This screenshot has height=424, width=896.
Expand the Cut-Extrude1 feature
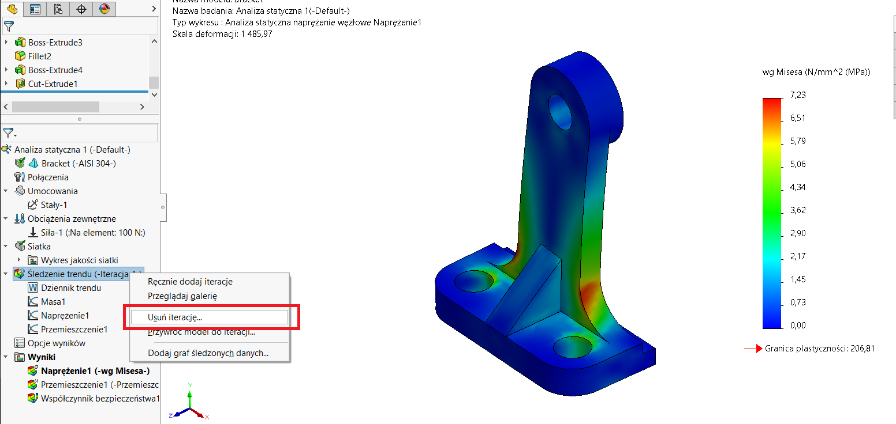(x=6, y=84)
